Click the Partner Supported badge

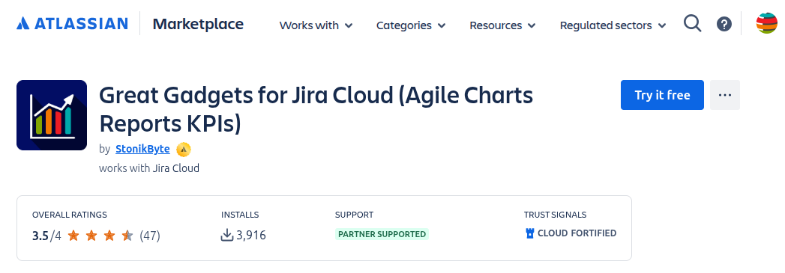pyautogui.click(x=382, y=234)
